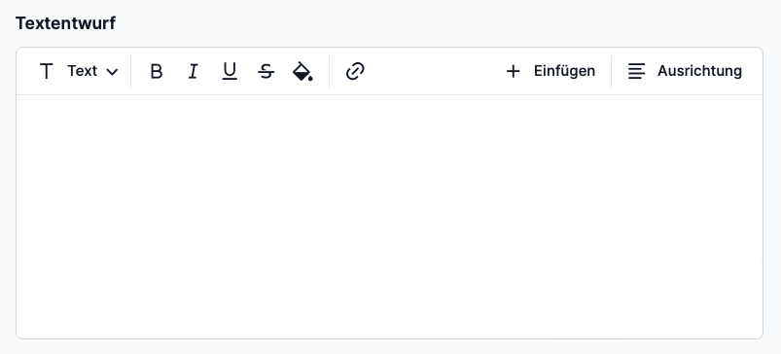Click the divider between fill bucket and link icon

pyautogui.click(x=330, y=71)
